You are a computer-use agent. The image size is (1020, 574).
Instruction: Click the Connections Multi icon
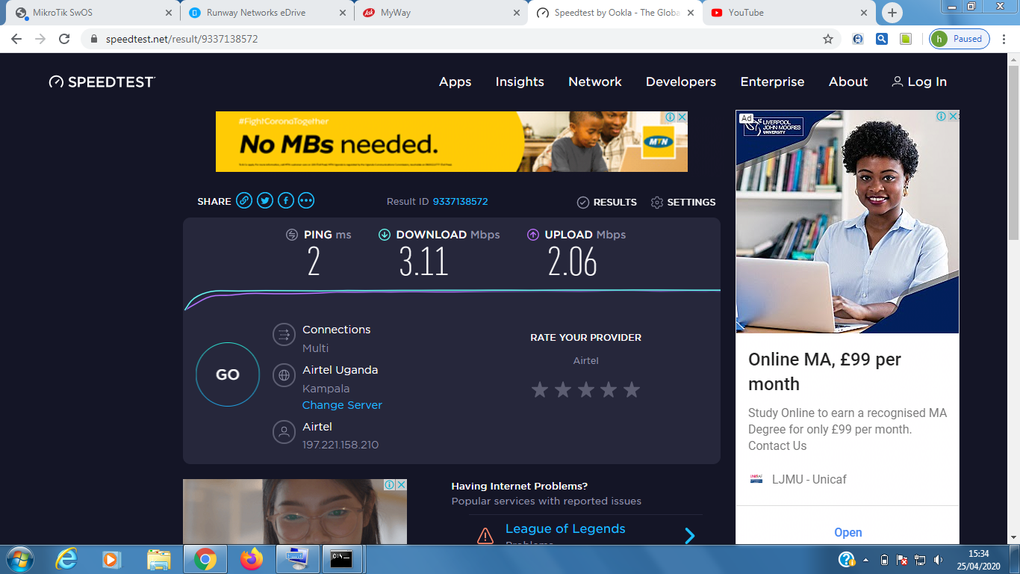click(284, 334)
